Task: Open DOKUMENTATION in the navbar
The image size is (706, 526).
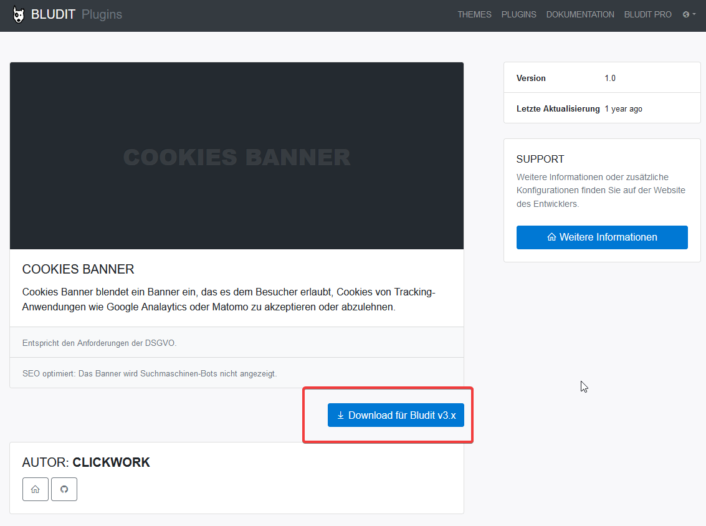Action: click(x=580, y=14)
